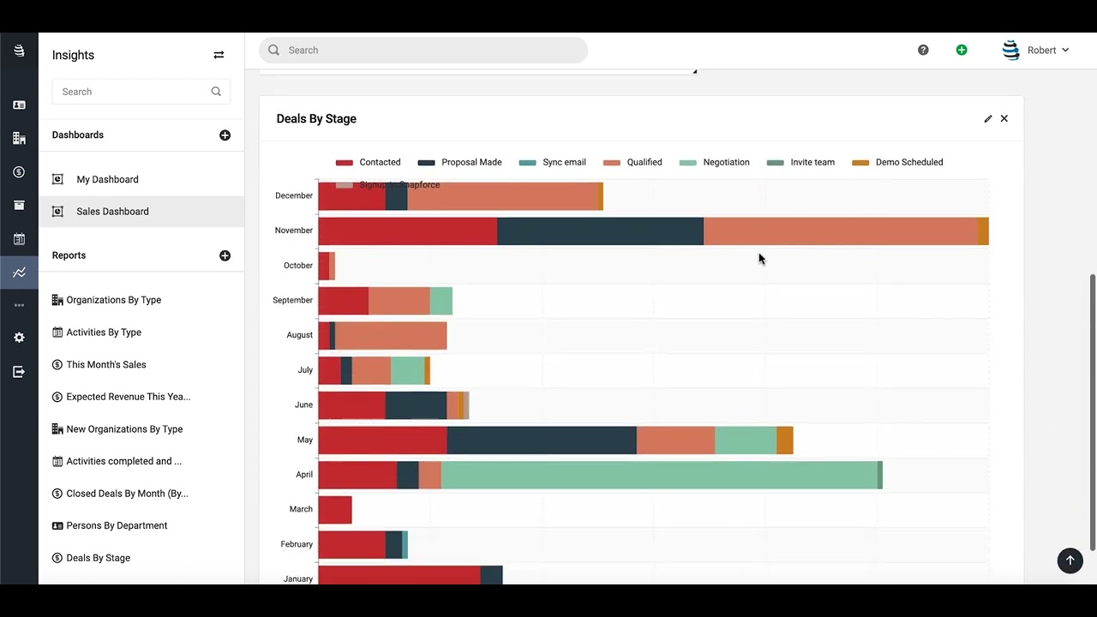Viewport: 1097px width, 617px height.
Task: Click the Deals By Stage widget title
Action: 316,119
